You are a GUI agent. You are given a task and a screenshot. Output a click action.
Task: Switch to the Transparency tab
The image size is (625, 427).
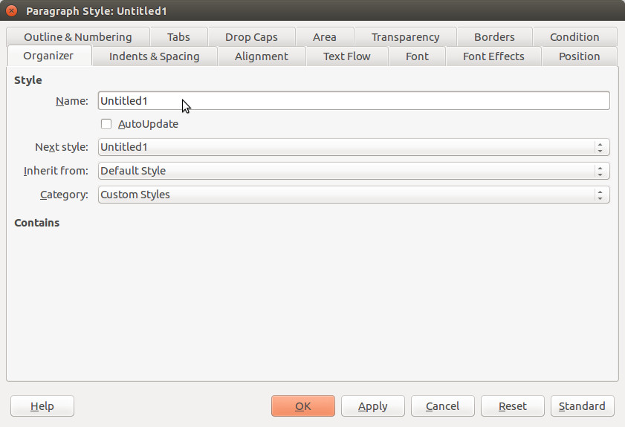pos(405,36)
